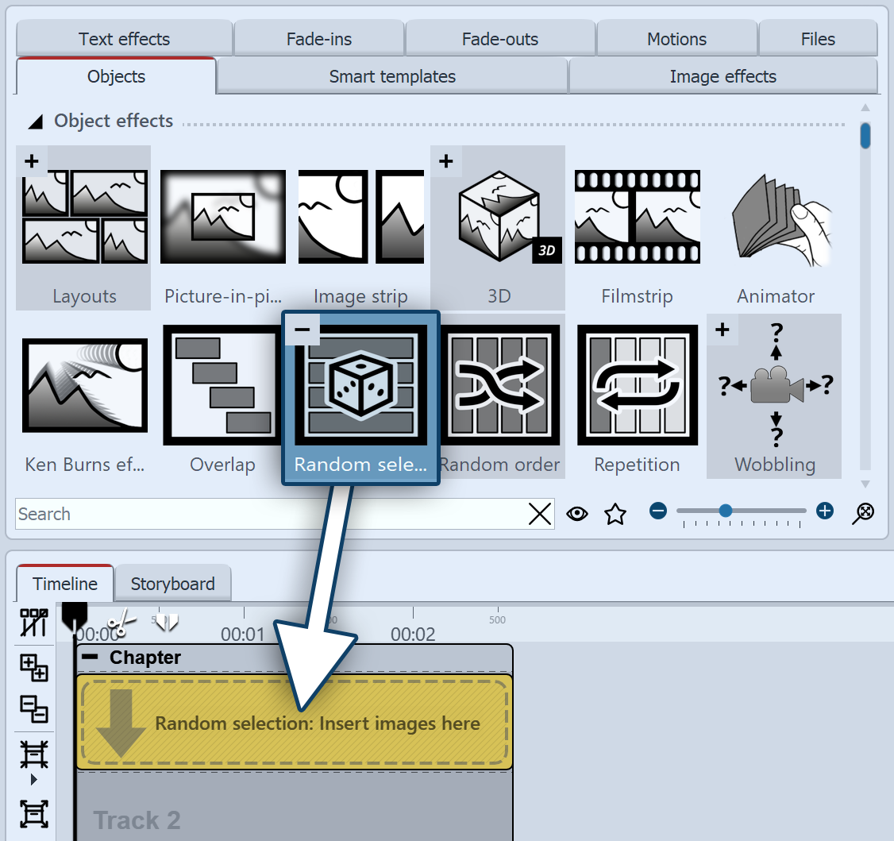Collapse the Chapter in the timeline

point(91,658)
